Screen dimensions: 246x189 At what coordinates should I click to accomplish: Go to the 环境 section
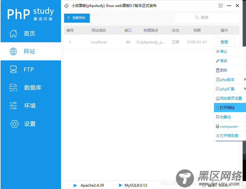click(x=31, y=106)
